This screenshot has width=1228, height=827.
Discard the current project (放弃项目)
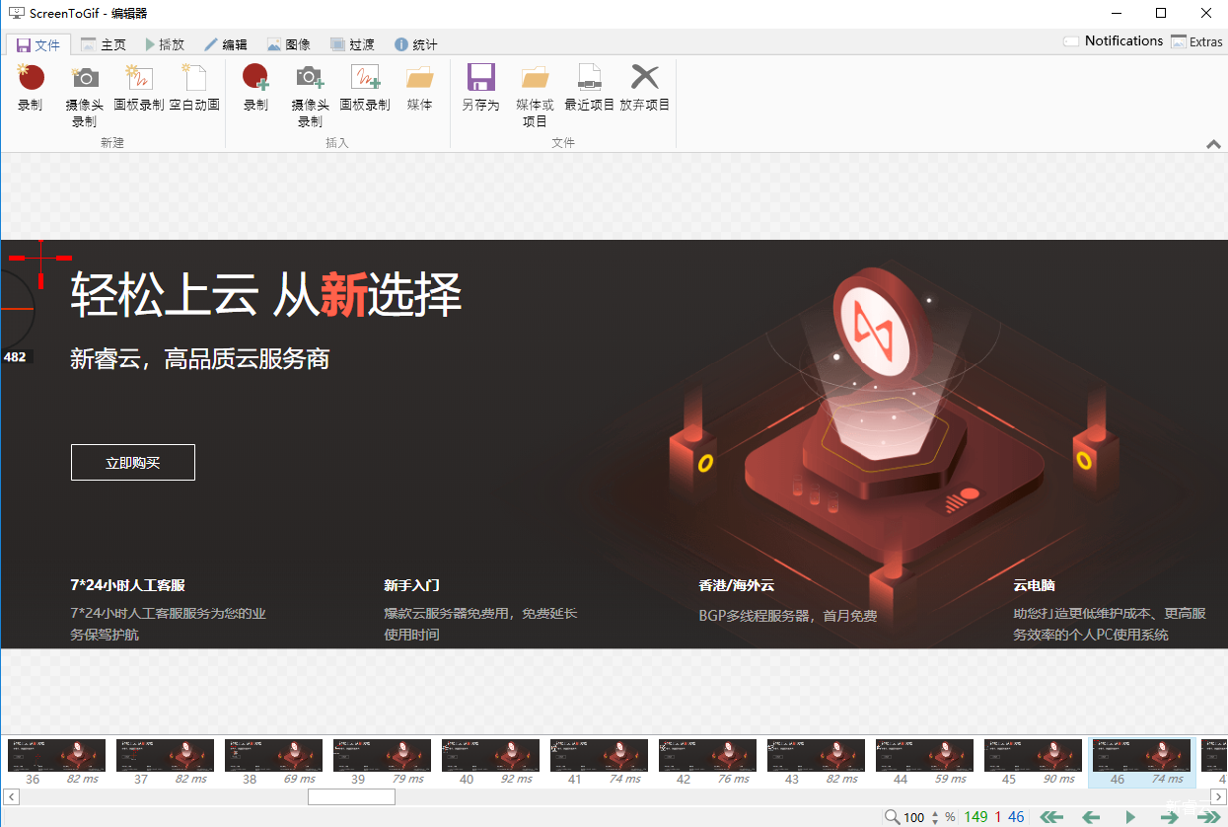click(x=645, y=88)
